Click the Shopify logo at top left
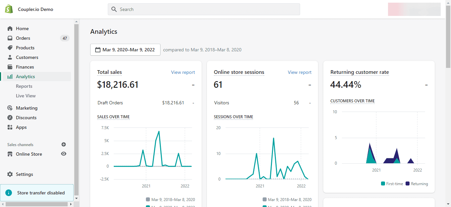Screen dimensions: 451x207 [x=9, y=9]
